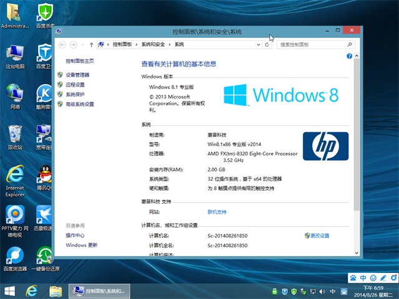The image size is (399, 299).
Task: Toggle the 中 Chinese input mode in IME toolbar
Action: (362, 277)
